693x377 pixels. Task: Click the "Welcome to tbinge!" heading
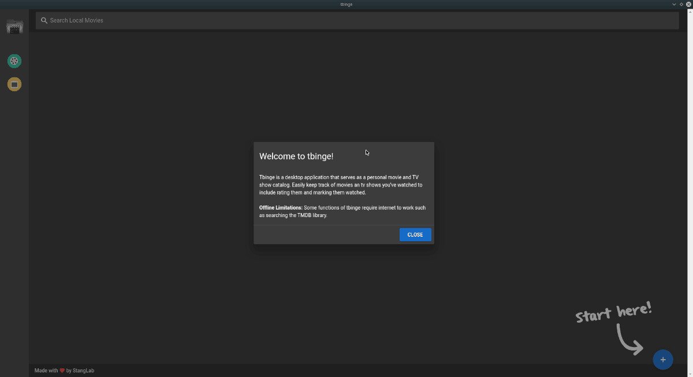296,156
